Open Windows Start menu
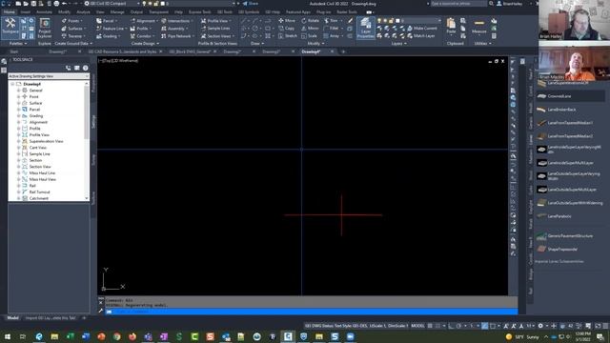610x343 pixels. 7,336
